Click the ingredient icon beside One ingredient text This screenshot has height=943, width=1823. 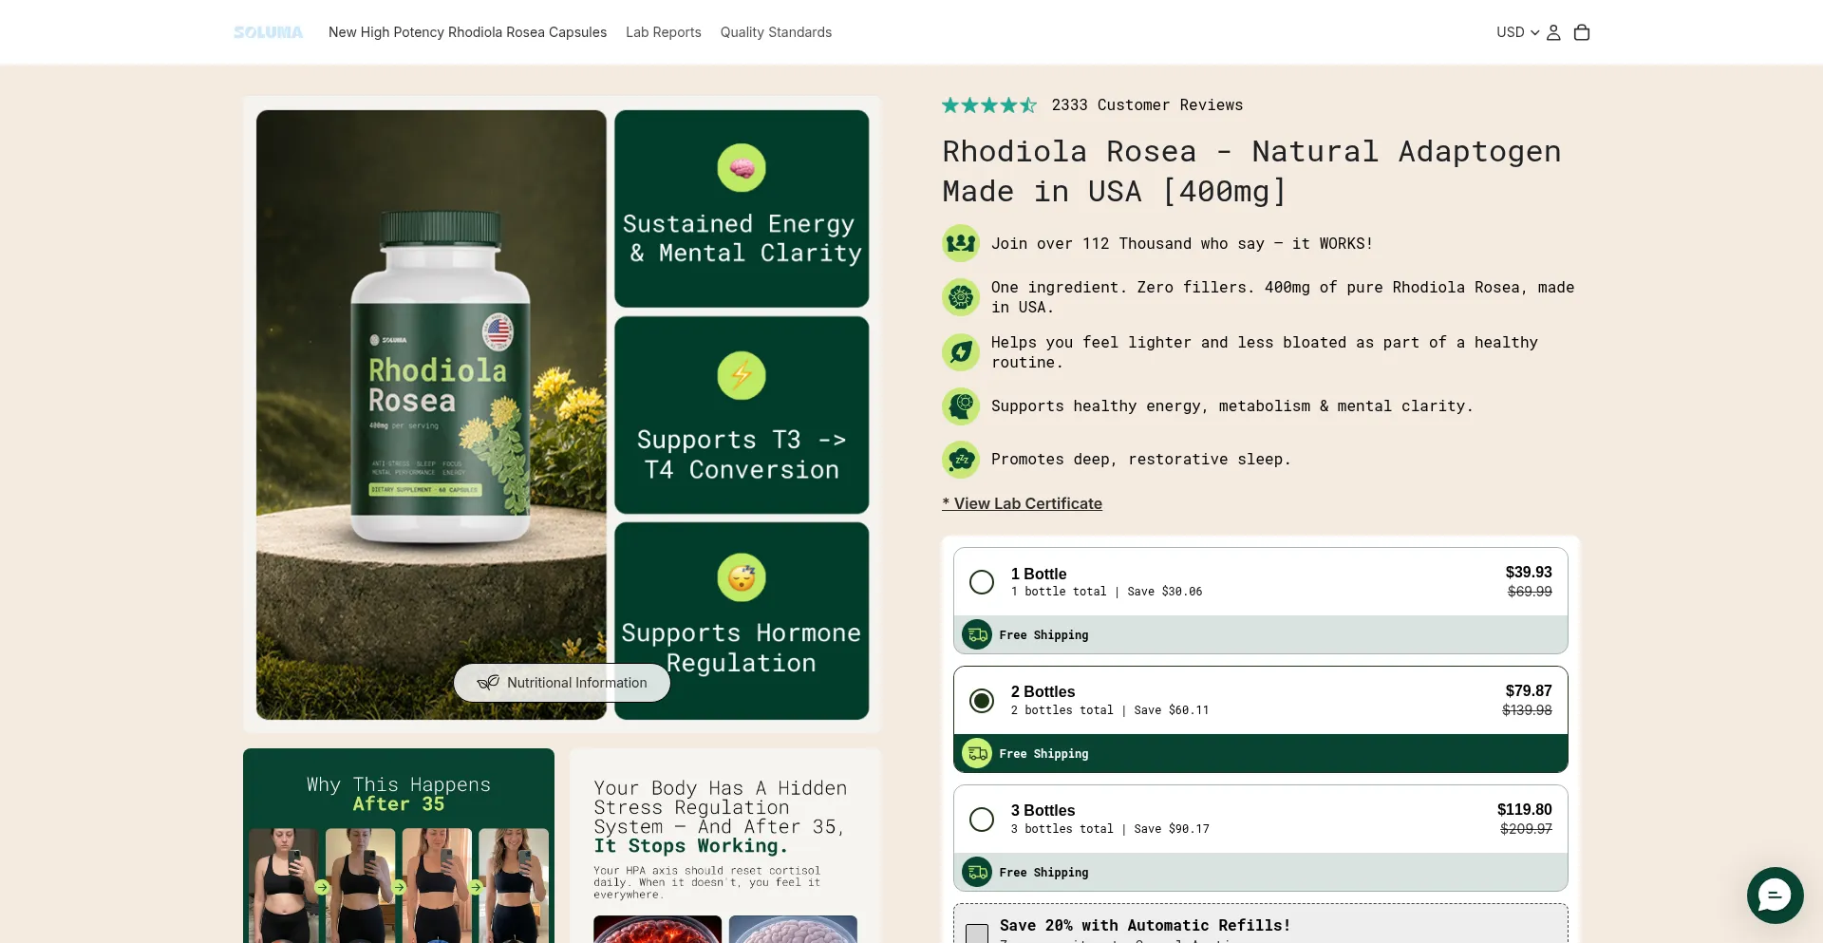pos(961,297)
